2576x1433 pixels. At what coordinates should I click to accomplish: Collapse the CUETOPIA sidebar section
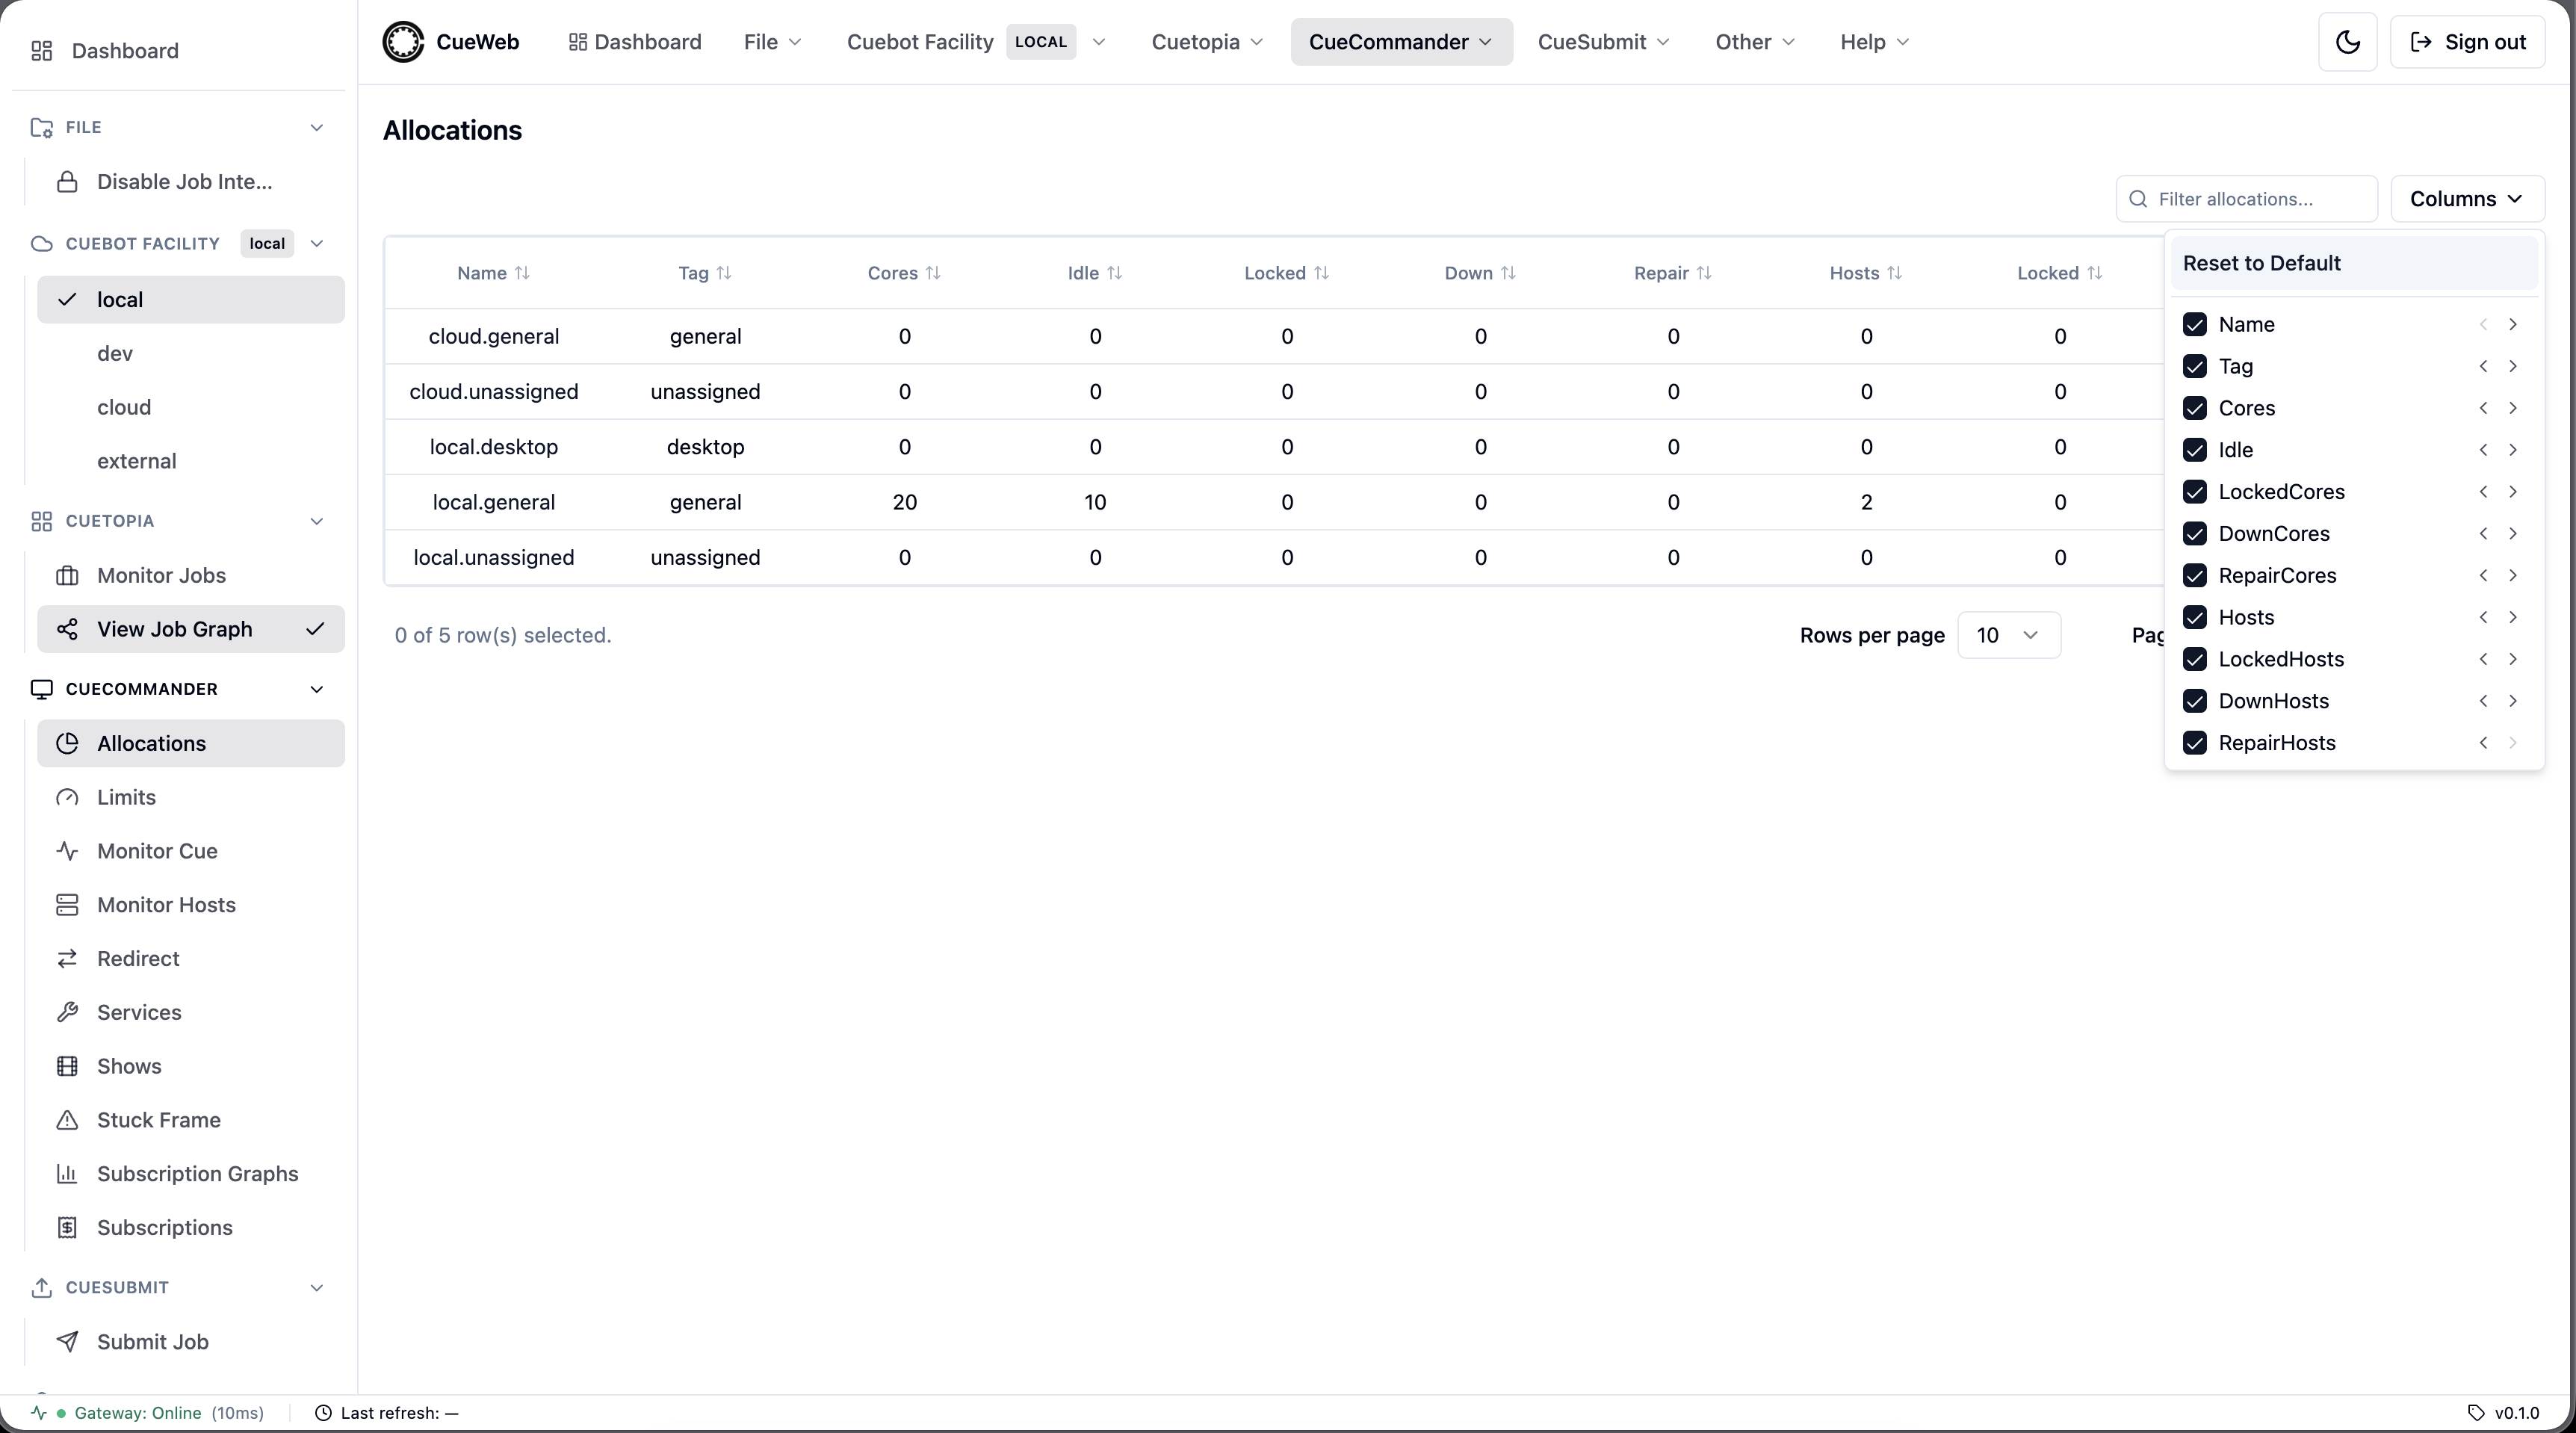(x=317, y=521)
